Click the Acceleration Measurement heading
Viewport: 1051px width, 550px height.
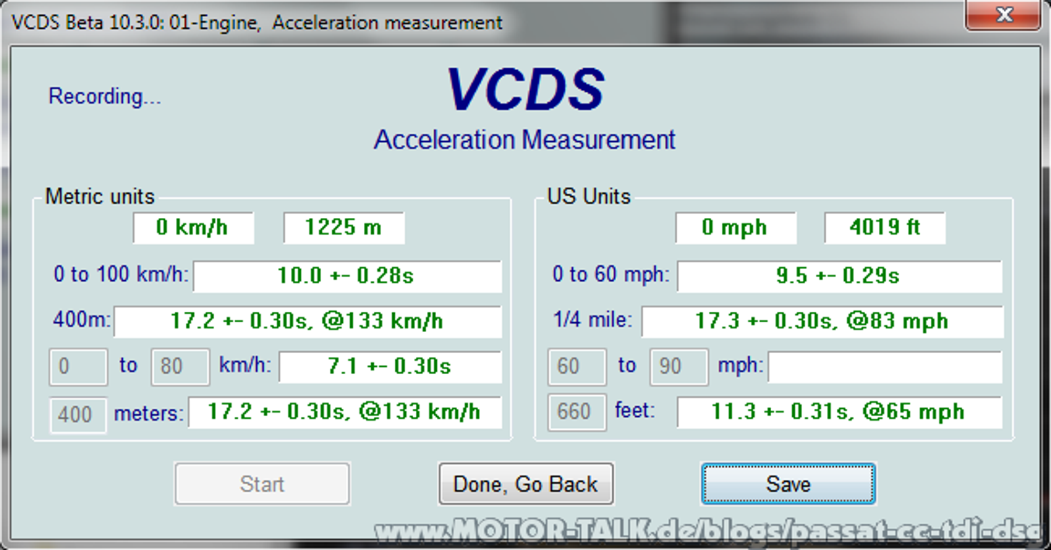point(524,140)
